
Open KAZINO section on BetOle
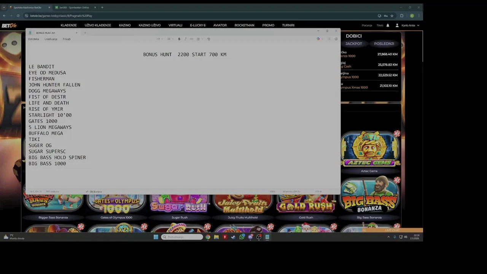click(125, 25)
